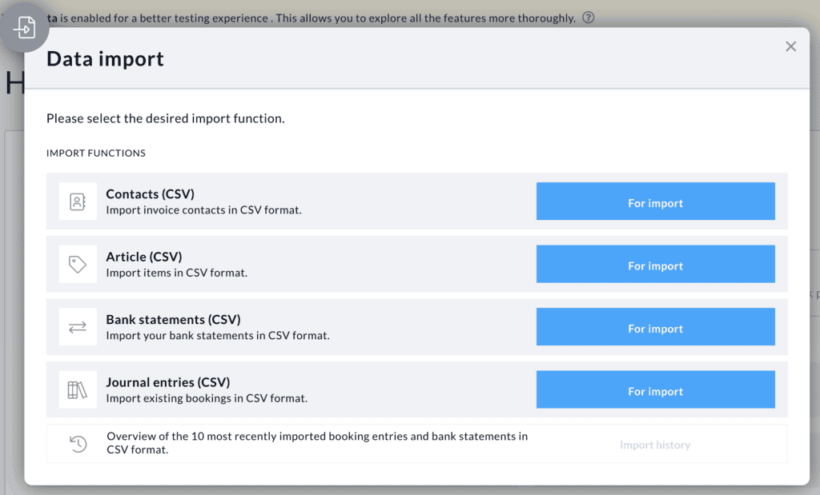
Task: Click the Contacts address book icon
Action: tap(78, 202)
